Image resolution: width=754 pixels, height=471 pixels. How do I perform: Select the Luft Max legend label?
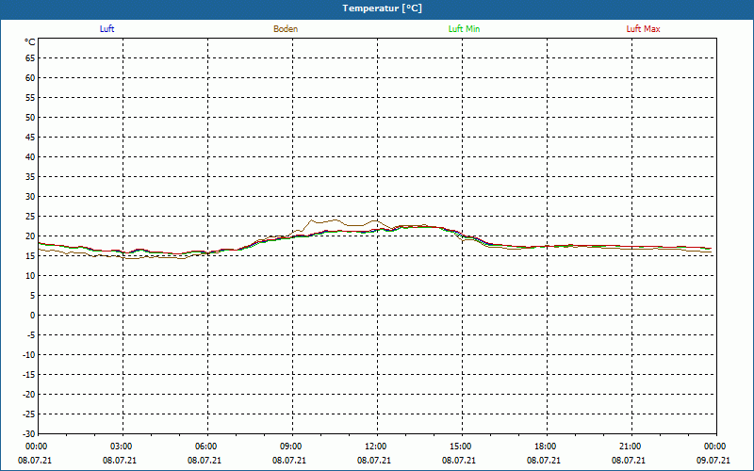coord(643,29)
